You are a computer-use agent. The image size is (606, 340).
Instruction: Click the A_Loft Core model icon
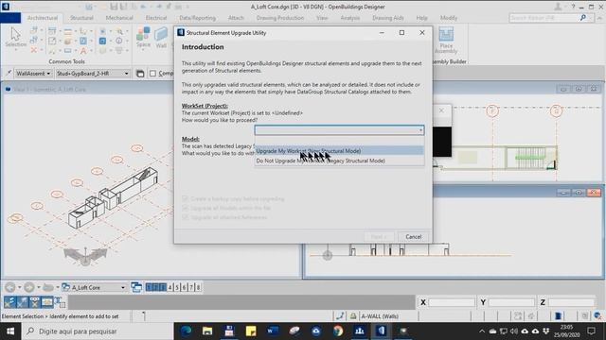66,287
